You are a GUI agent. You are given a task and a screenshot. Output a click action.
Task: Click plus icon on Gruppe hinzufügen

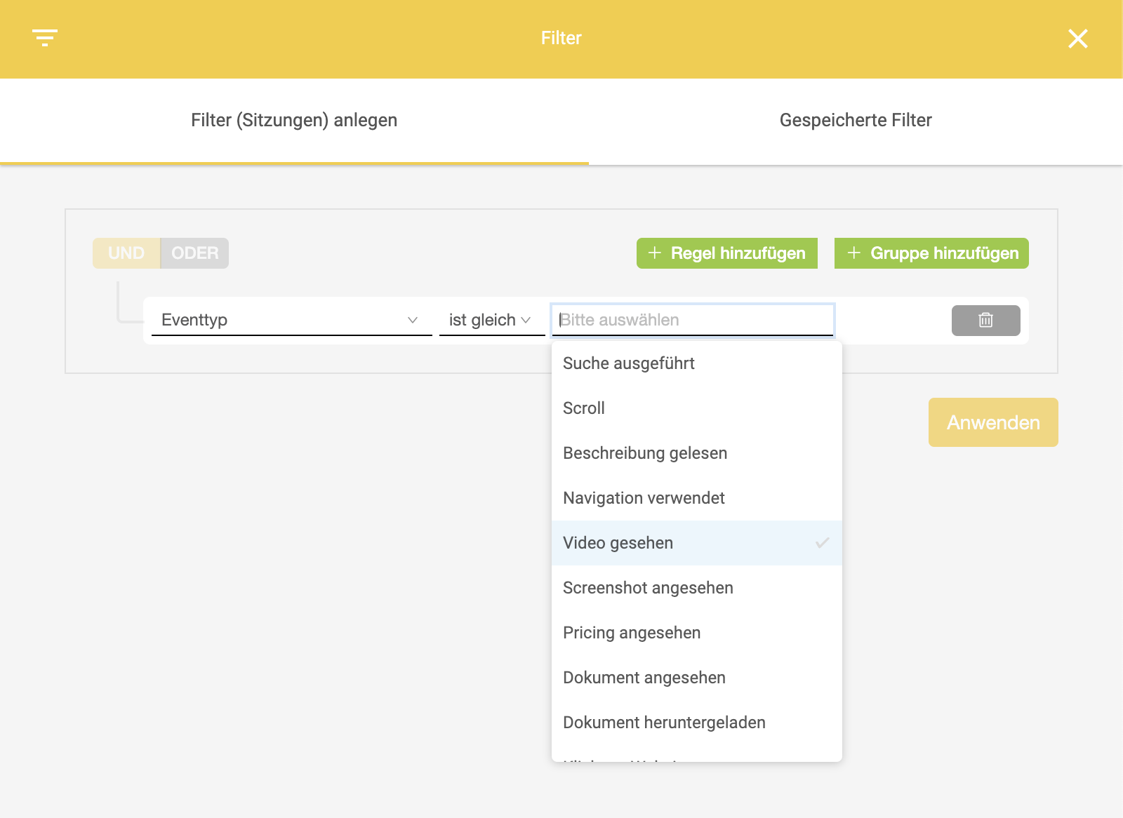click(853, 253)
